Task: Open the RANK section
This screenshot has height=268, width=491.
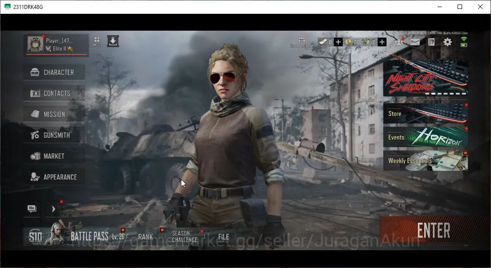Action: pos(146,237)
